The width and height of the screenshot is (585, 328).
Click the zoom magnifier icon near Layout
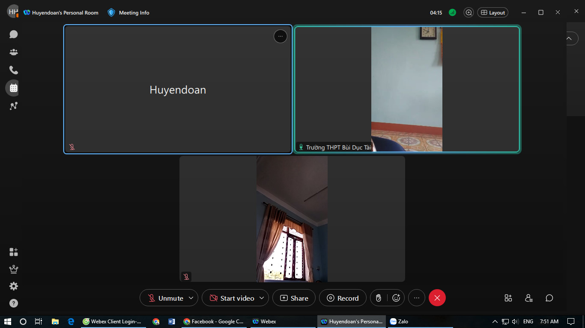(469, 13)
